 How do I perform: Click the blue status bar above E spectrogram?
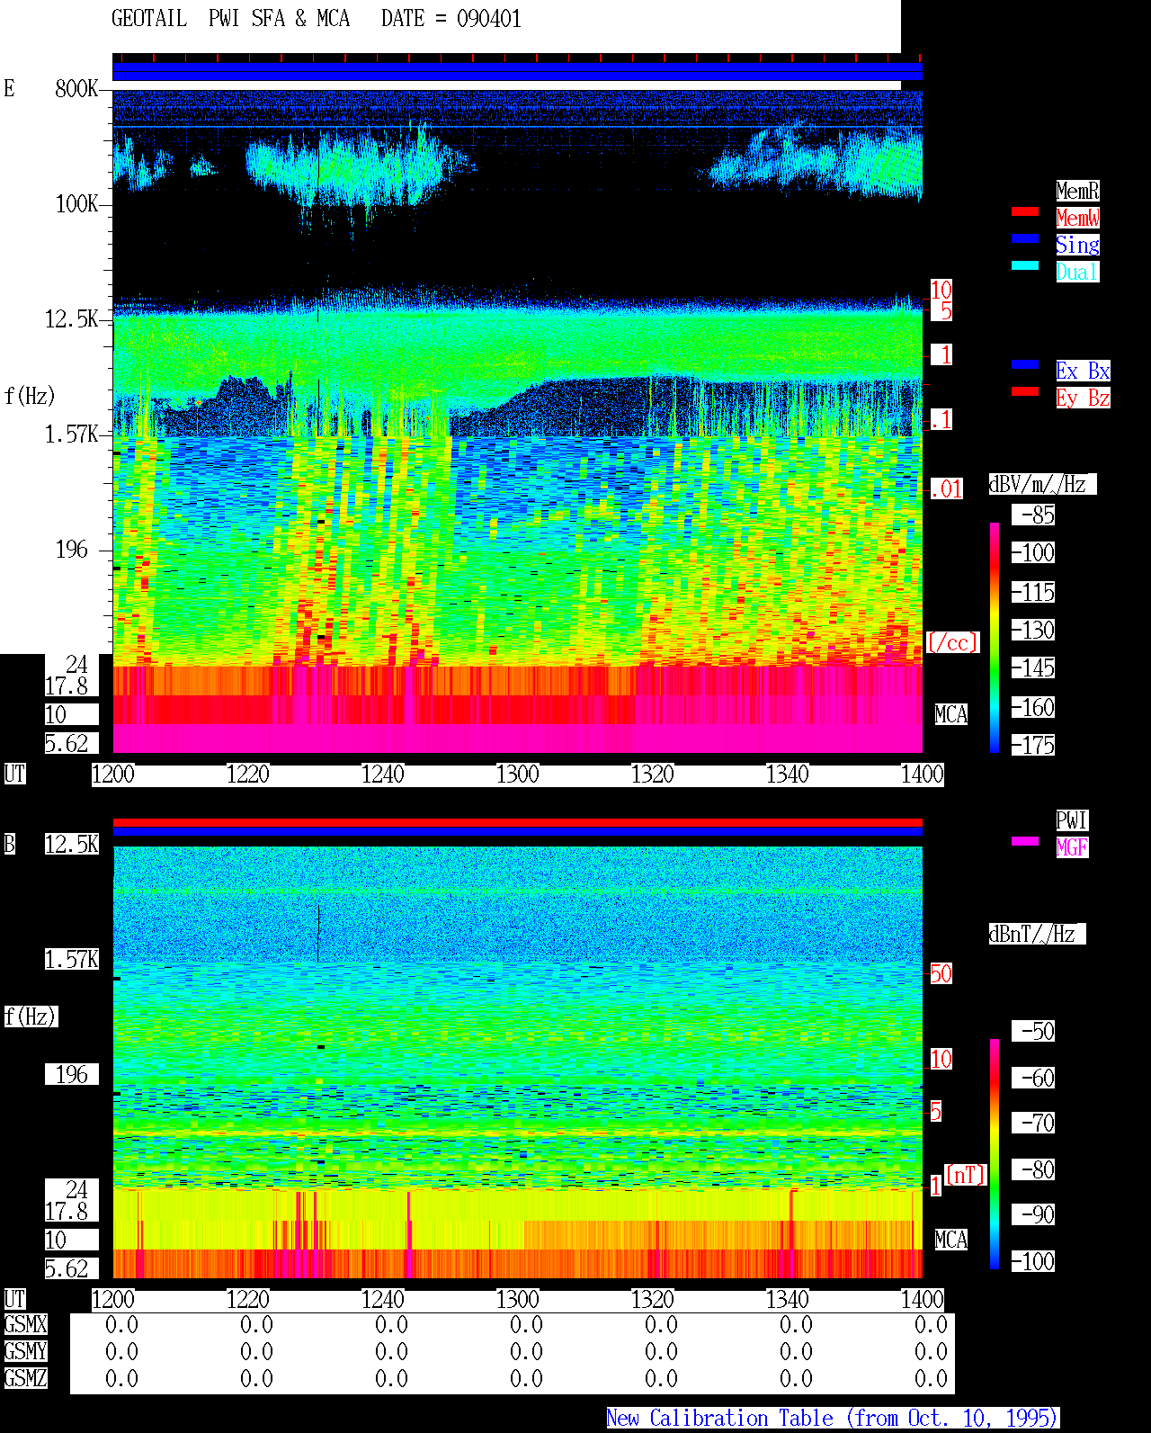(x=517, y=72)
